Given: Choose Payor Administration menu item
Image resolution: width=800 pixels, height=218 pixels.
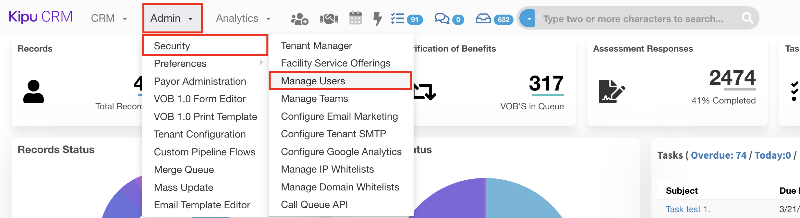Looking at the screenshot, I should (x=200, y=81).
